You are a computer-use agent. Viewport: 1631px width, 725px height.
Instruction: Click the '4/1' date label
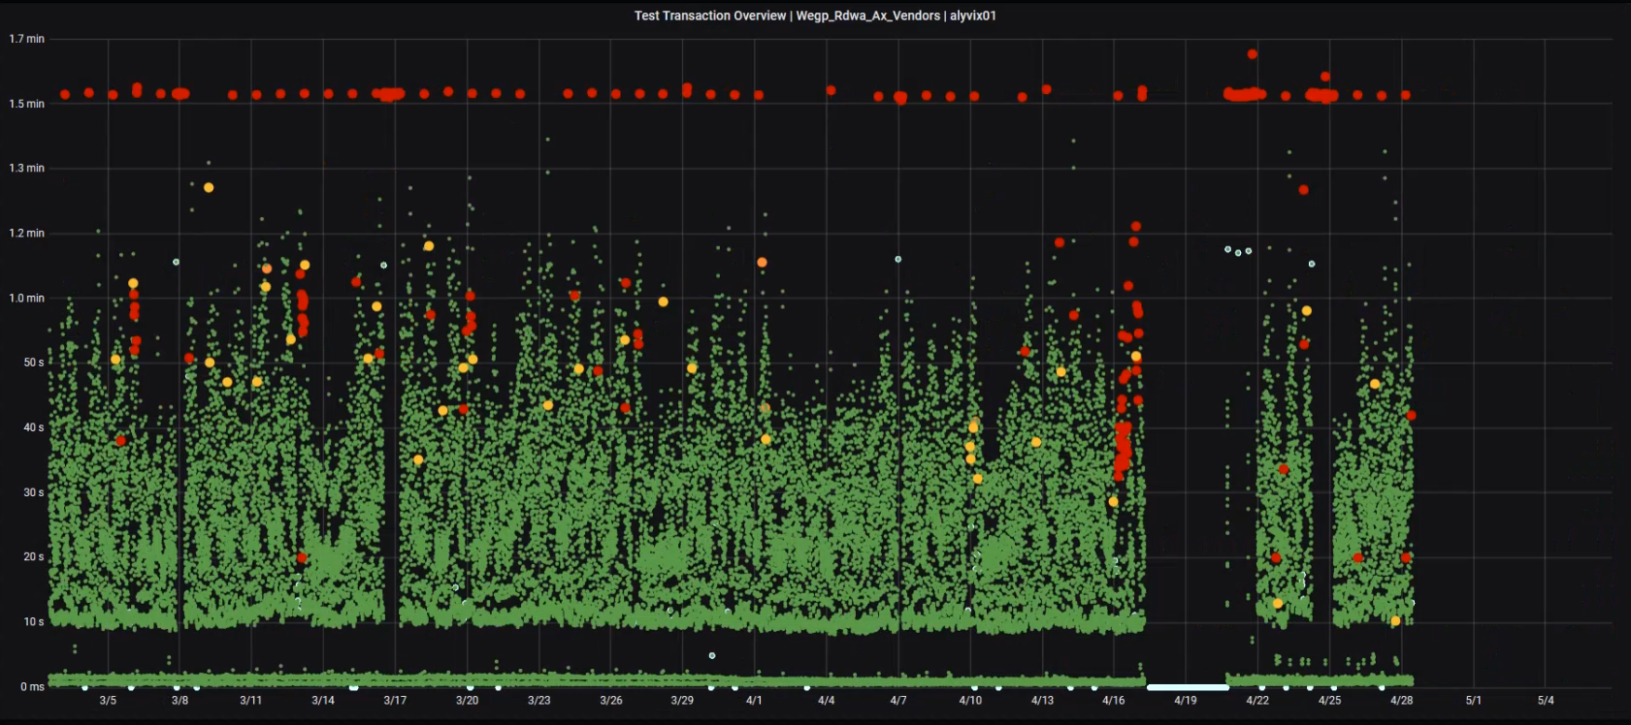tap(754, 700)
